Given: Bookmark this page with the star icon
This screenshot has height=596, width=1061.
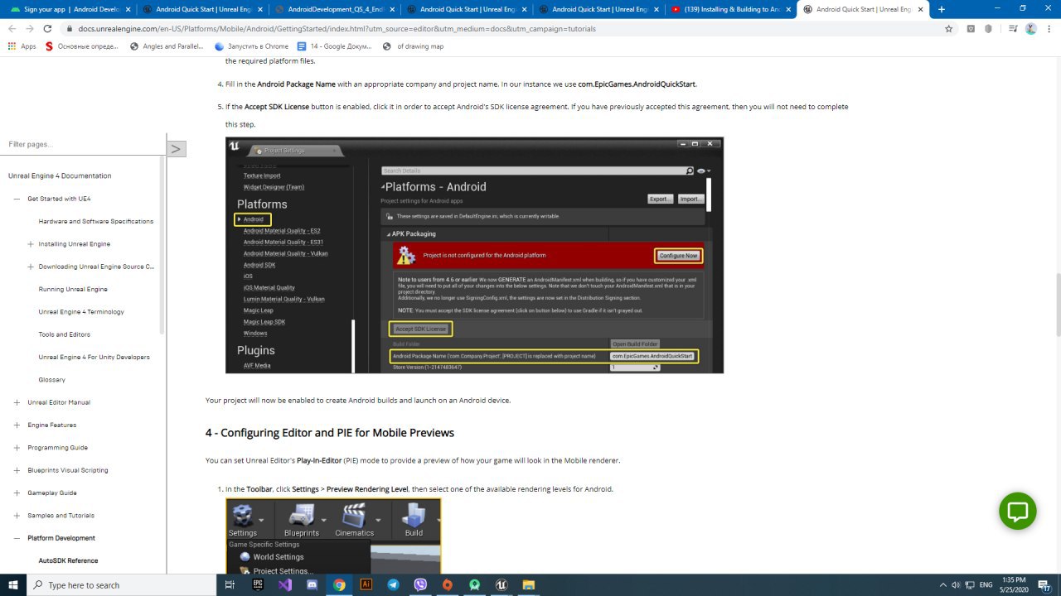Looking at the screenshot, I should tap(949, 28).
